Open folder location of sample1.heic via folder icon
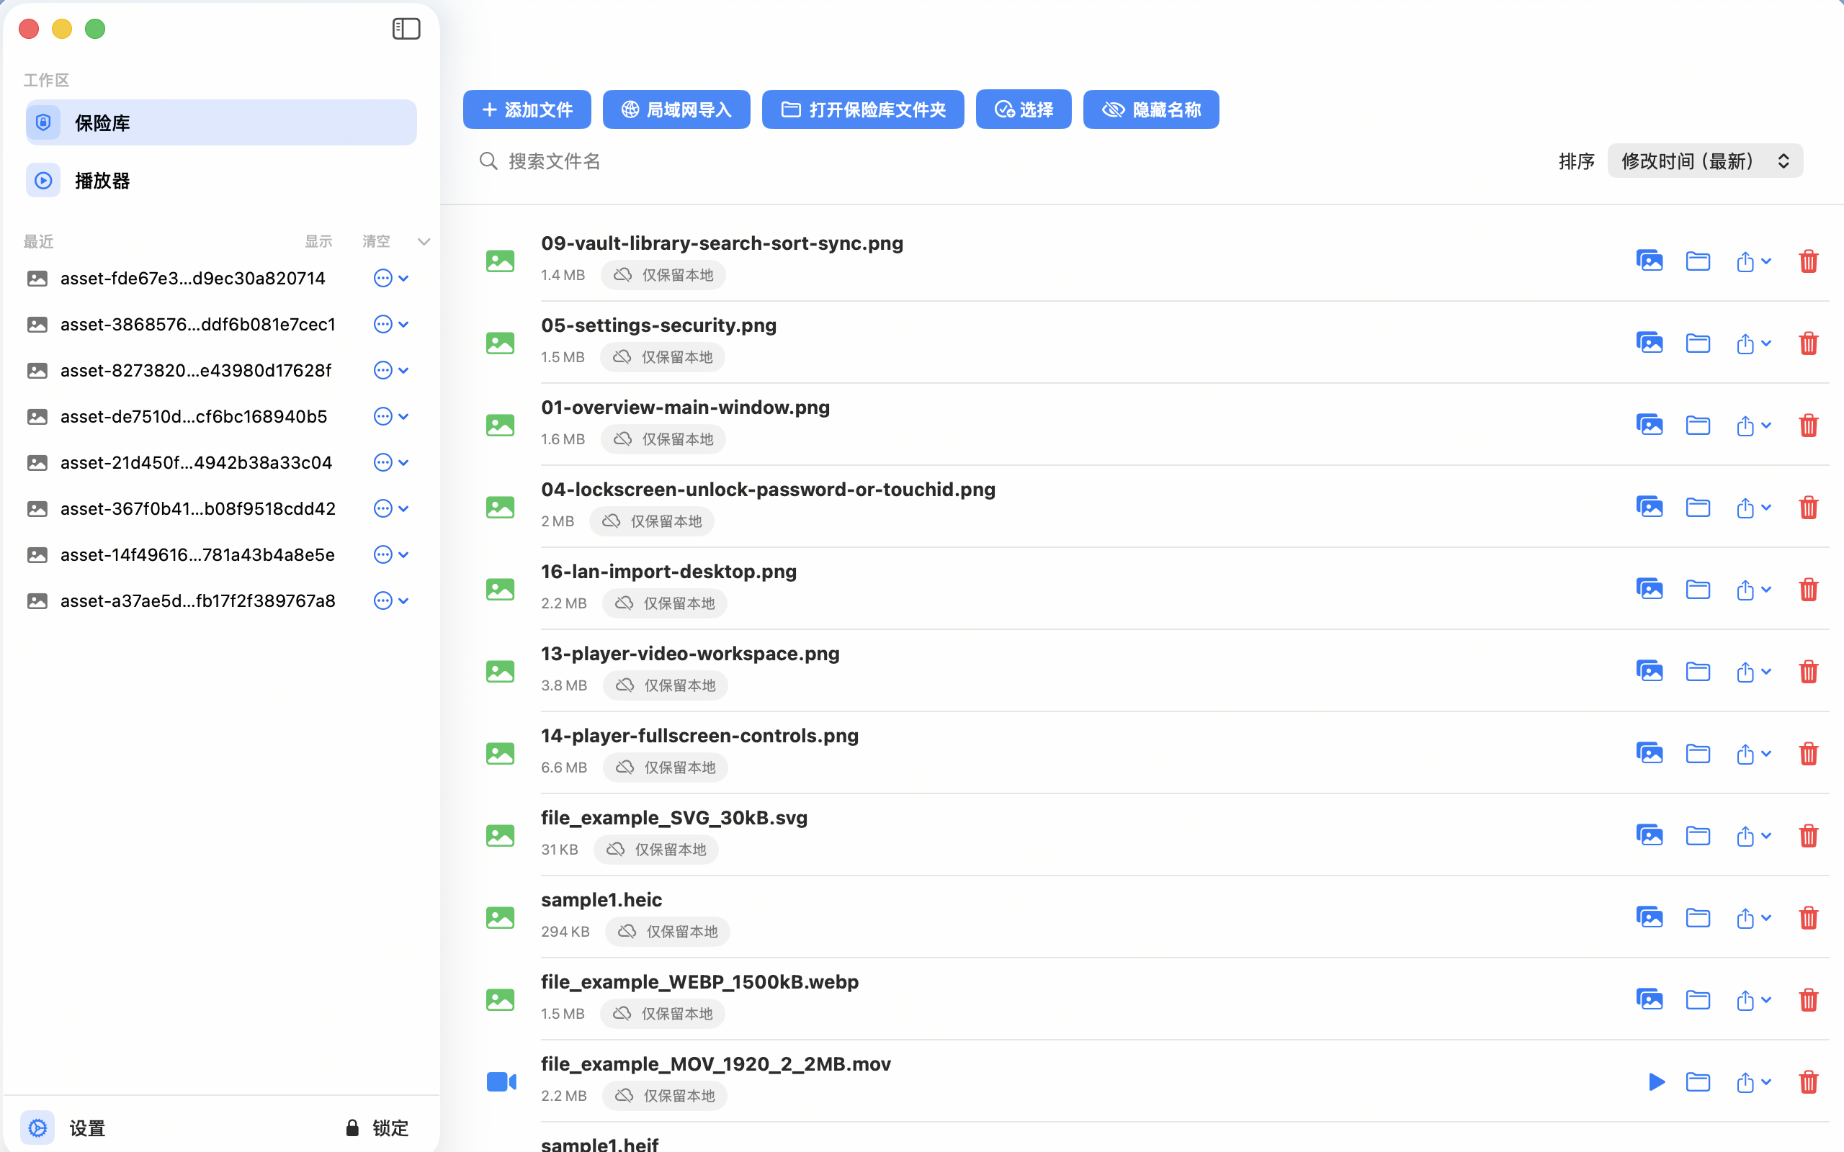The width and height of the screenshot is (1844, 1152). point(1698,917)
